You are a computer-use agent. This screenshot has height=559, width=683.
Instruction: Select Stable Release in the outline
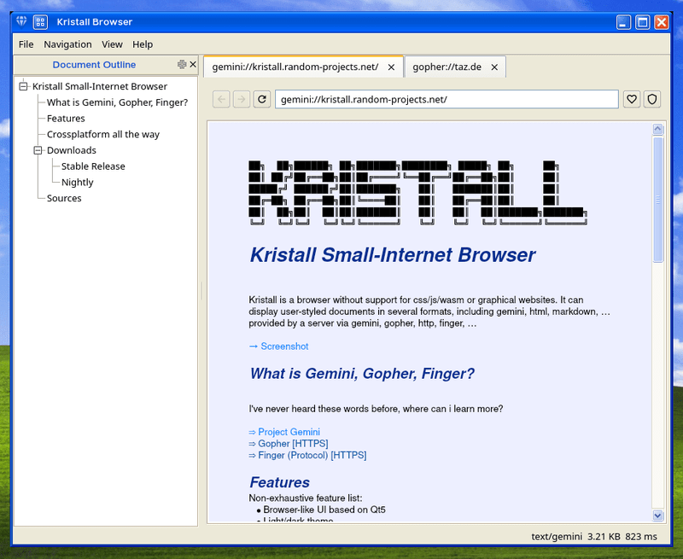pyautogui.click(x=93, y=166)
